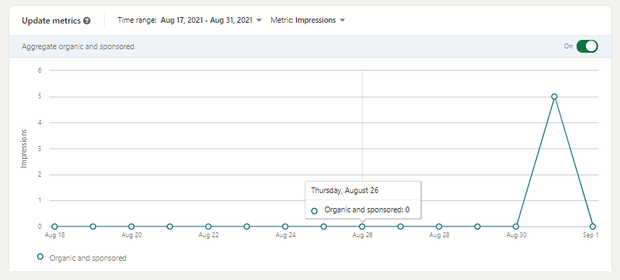Click the Aug 18 data point marker
Image resolution: width=620 pixels, height=280 pixels.
coord(55,227)
